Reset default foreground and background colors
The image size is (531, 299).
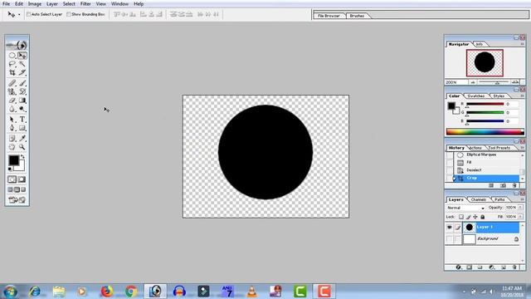point(10,169)
